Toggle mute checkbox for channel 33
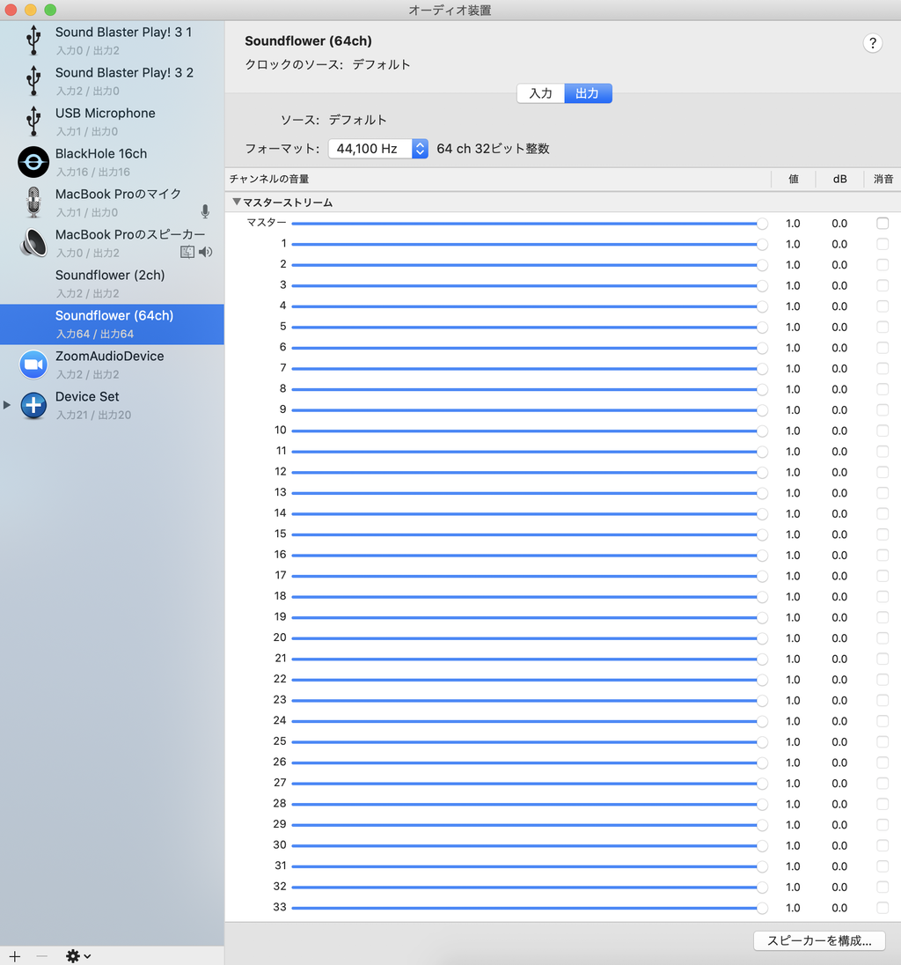Screen dimensions: 901x965 click(x=883, y=908)
